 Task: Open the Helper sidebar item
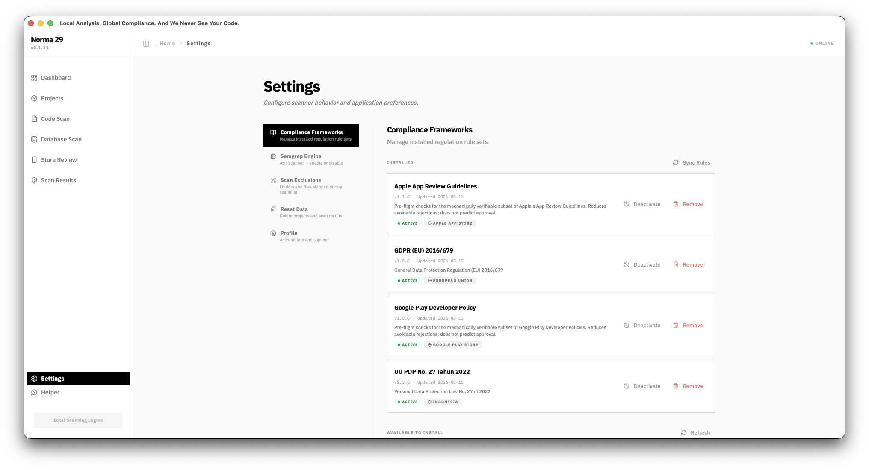(x=78, y=392)
